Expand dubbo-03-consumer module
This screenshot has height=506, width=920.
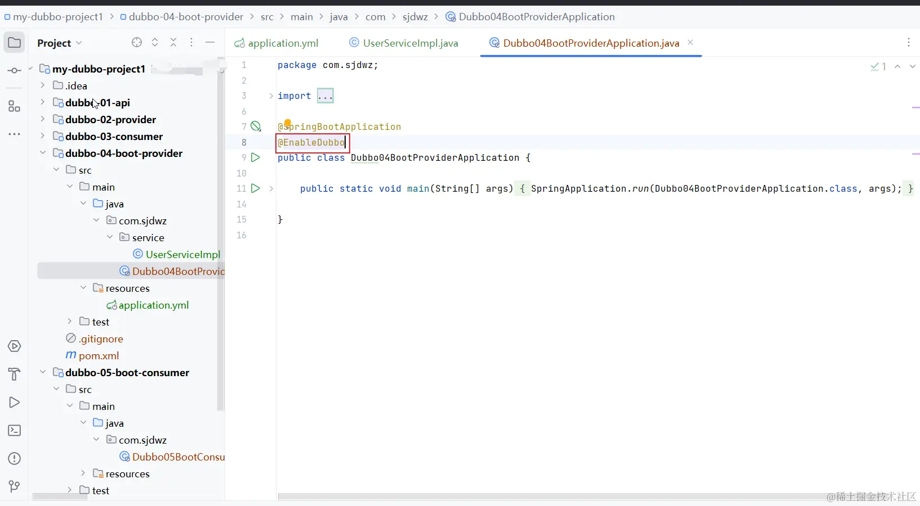point(43,136)
